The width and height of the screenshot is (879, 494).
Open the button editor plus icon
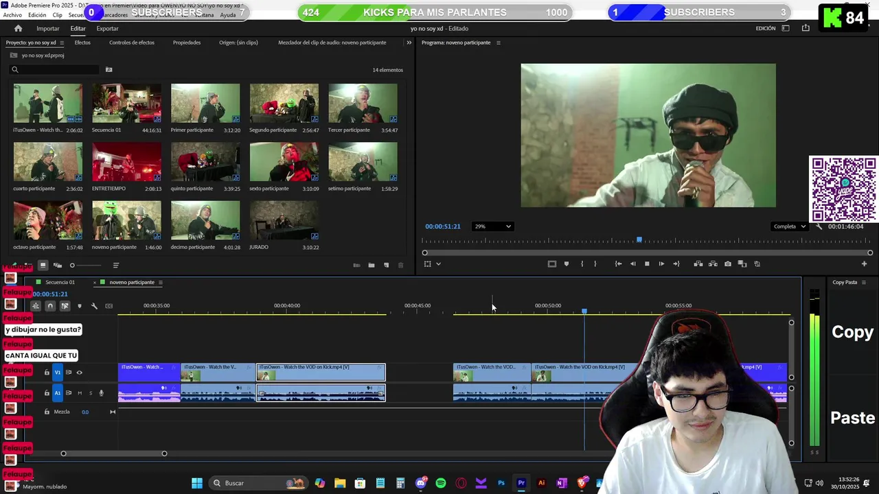(x=864, y=263)
